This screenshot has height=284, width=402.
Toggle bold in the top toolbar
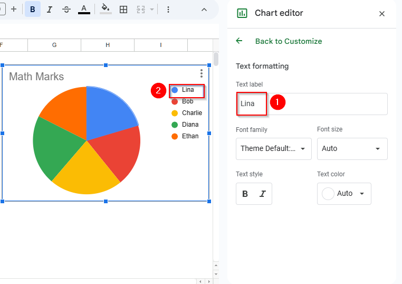point(33,9)
